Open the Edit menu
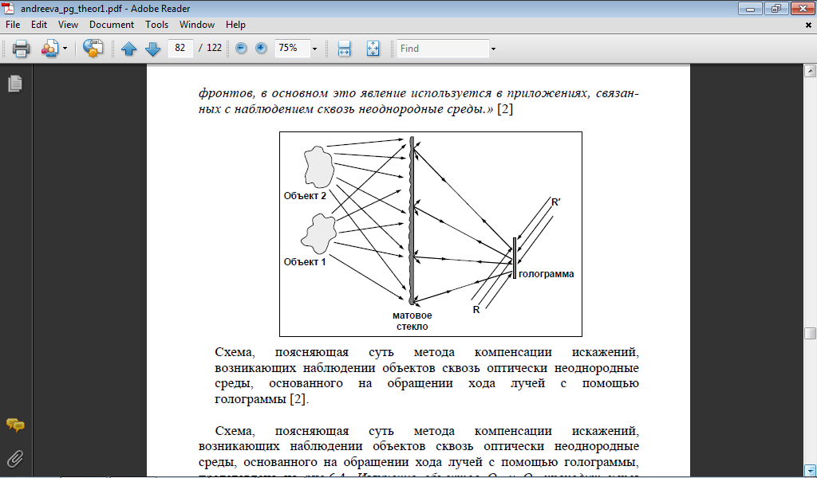 click(38, 25)
